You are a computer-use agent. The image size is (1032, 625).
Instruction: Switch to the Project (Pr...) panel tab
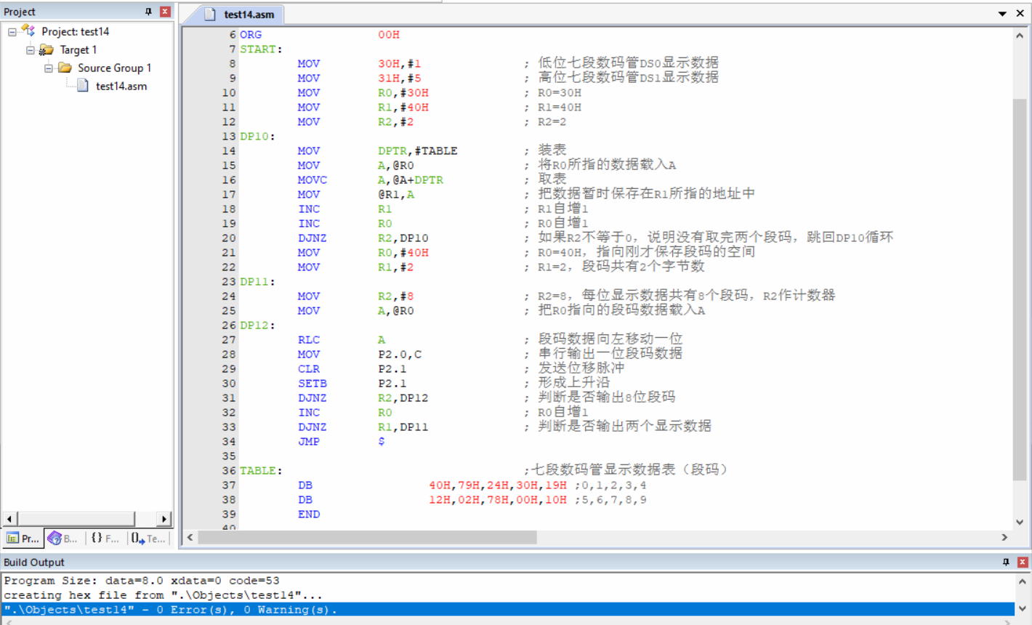23,539
